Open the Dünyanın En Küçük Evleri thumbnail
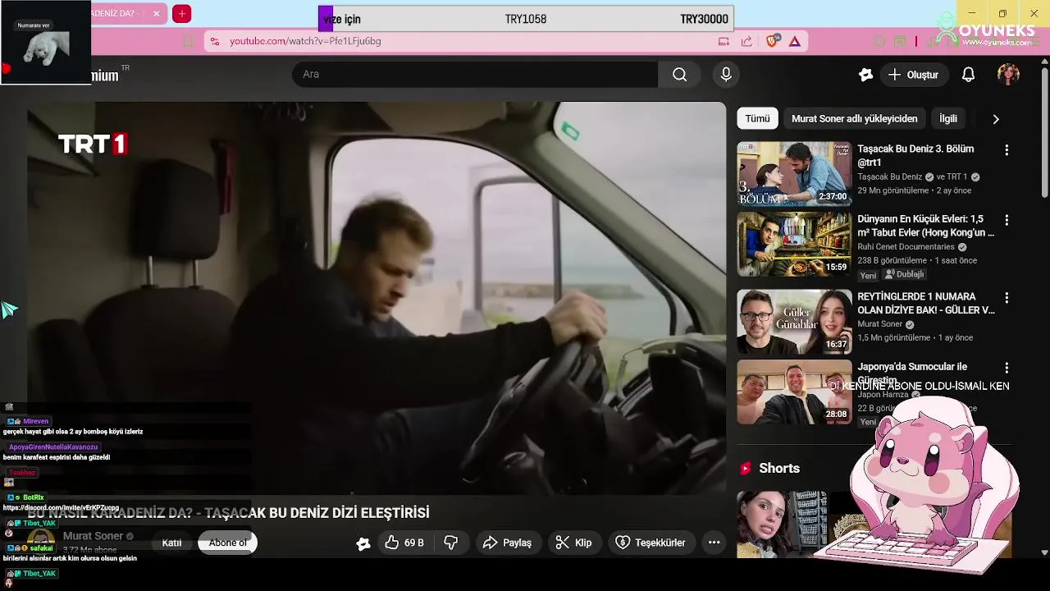 794,244
